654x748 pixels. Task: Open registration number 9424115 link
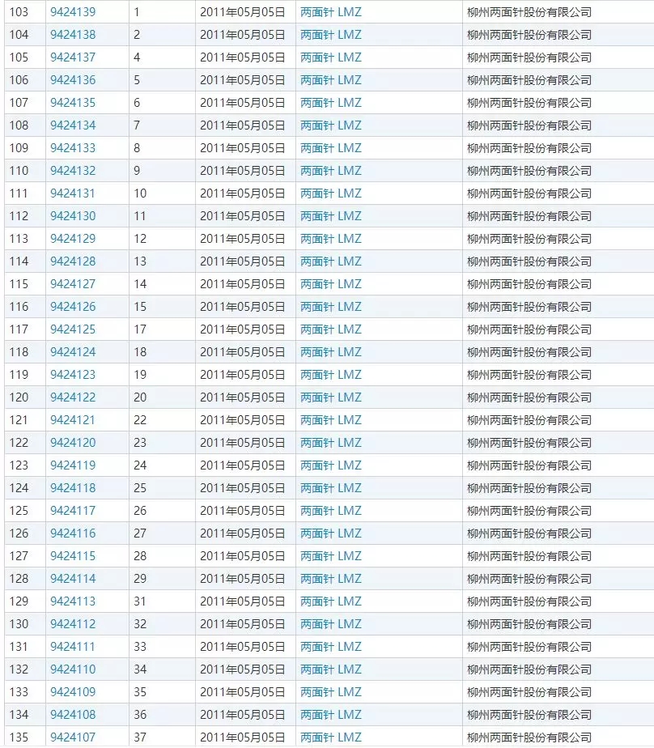pos(73,556)
